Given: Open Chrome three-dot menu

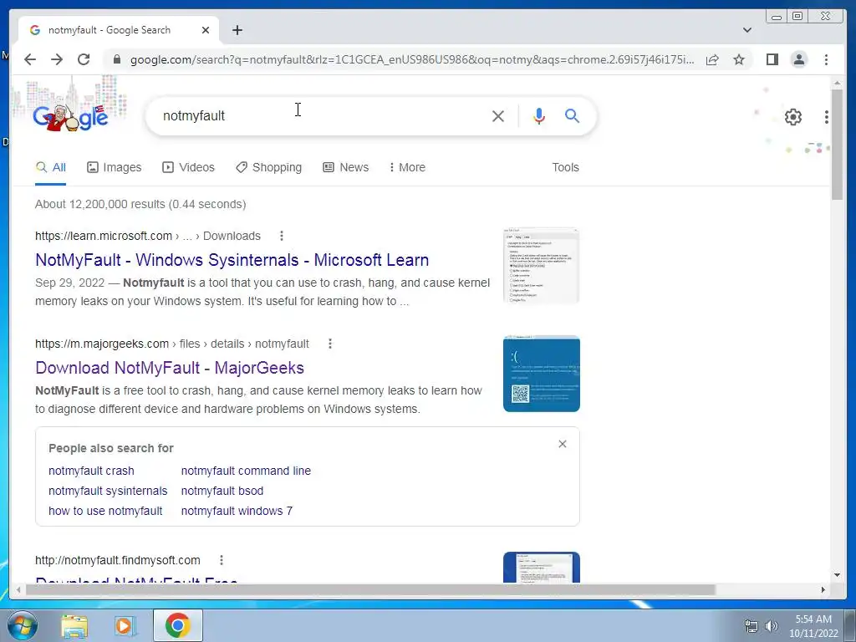Looking at the screenshot, I should 826,59.
